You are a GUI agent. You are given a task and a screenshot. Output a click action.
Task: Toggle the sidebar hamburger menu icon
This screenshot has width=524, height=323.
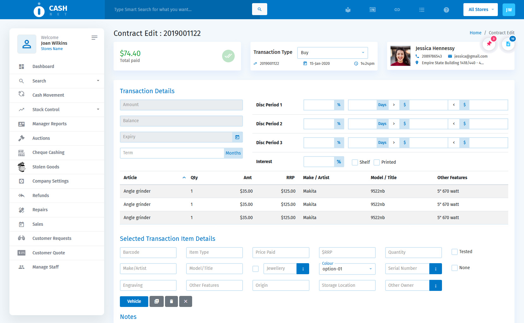click(94, 38)
